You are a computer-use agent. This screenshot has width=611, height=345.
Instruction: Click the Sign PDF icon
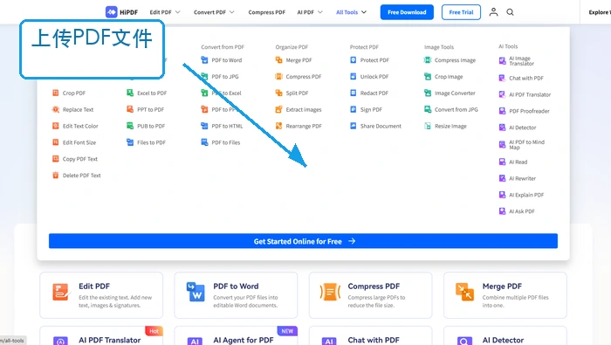[353, 109]
